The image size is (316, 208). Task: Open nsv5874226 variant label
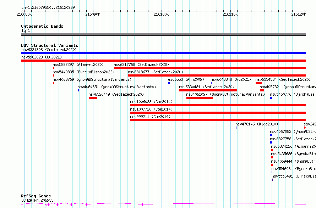pyautogui.click(x=293, y=146)
